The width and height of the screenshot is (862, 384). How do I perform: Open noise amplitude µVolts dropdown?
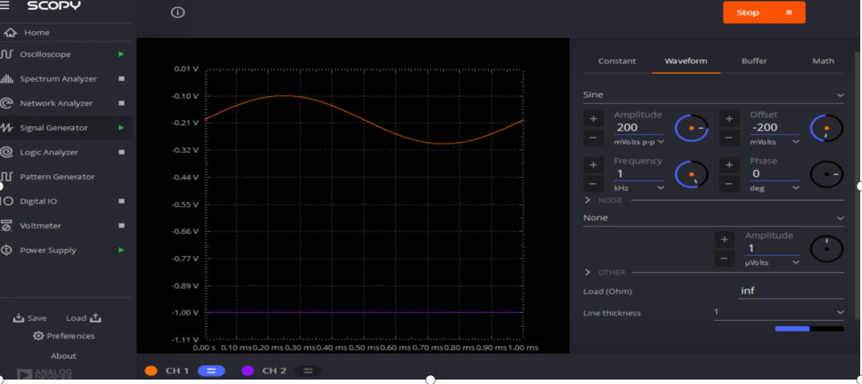pyautogui.click(x=772, y=263)
